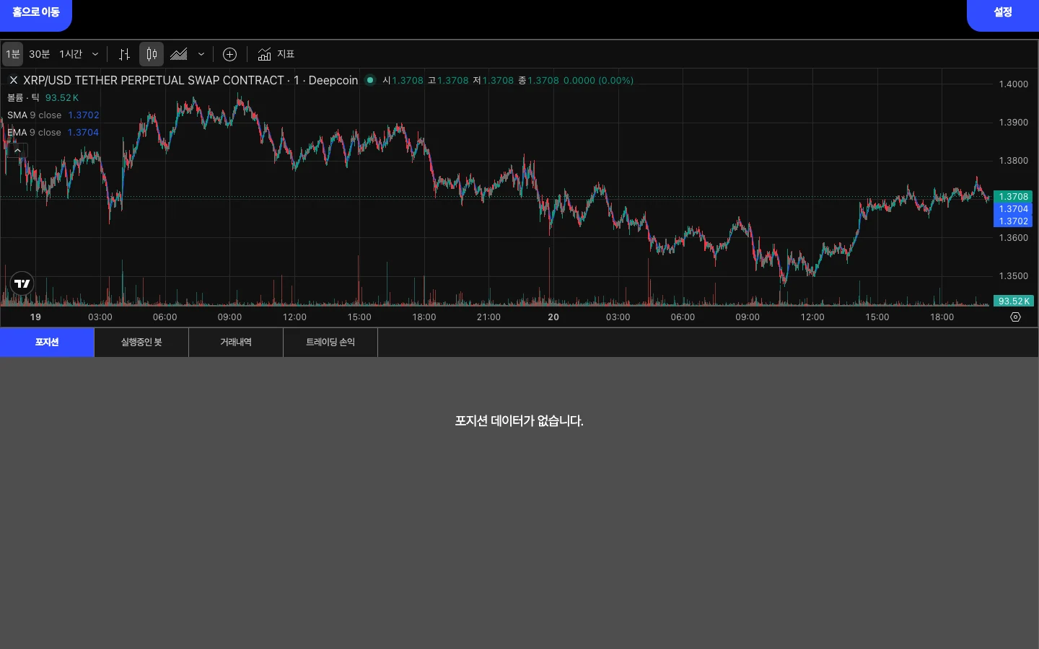Click the EMA 9 close legend
Viewport: 1039px width, 649px height.
click(34, 133)
